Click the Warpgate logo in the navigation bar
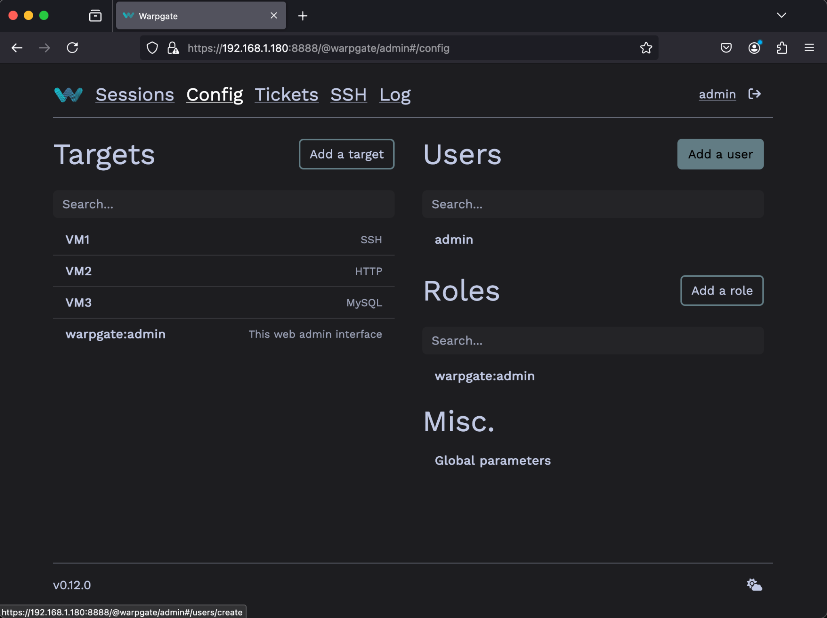This screenshot has width=827, height=618. pos(67,94)
